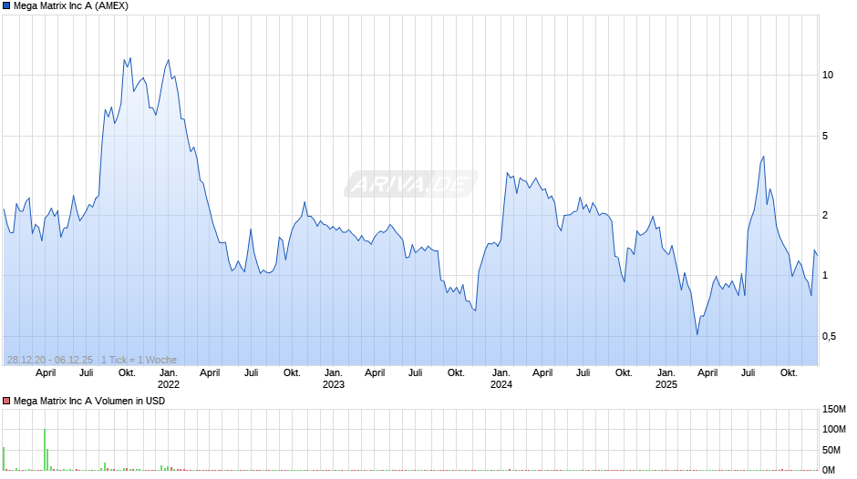Click the volume axis label 0M
This screenshot has height=479, width=857.
pos(829,470)
